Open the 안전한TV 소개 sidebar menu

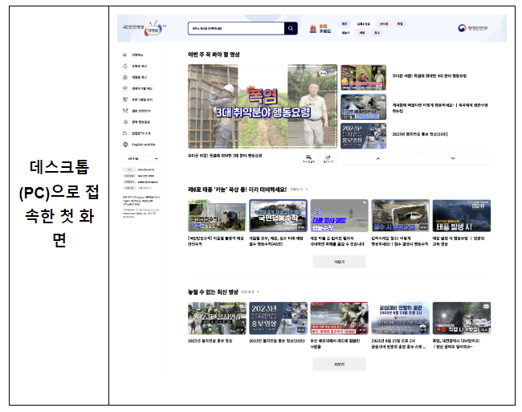coord(141,133)
